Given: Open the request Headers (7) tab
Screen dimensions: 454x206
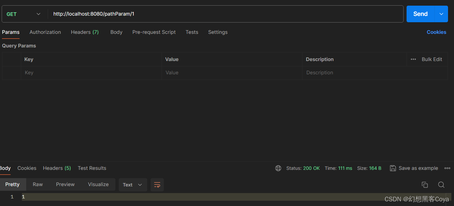Looking at the screenshot, I should click(x=85, y=32).
